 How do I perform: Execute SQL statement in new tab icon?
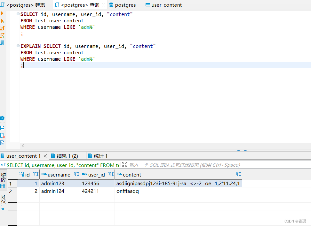(x=3, y=21)
